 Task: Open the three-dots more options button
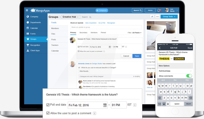[x=157, y=17]
